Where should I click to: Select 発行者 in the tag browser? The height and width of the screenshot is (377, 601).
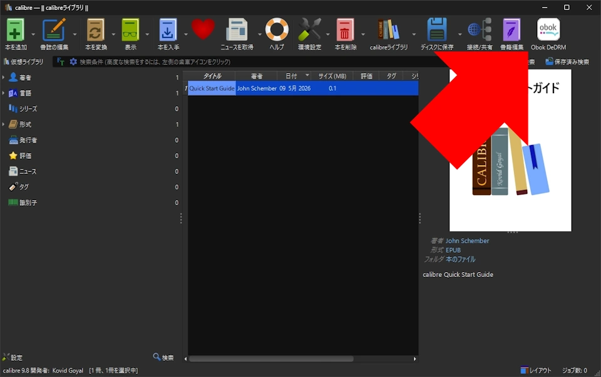click(28, 140)
